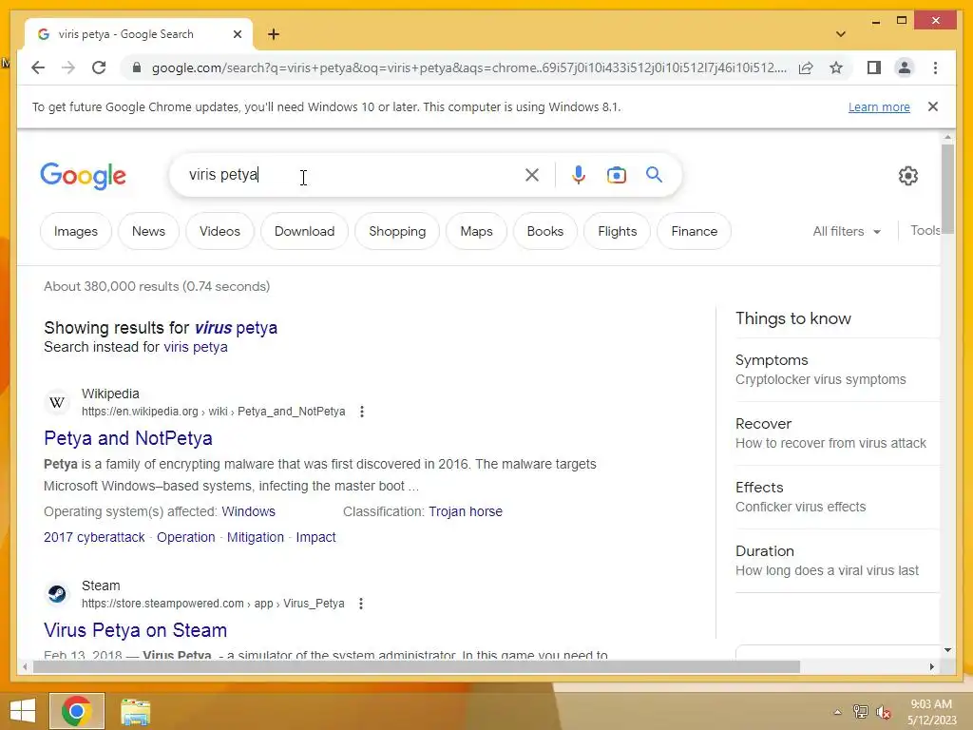Click the Wikipedia favicon

[x=57, y=402]
